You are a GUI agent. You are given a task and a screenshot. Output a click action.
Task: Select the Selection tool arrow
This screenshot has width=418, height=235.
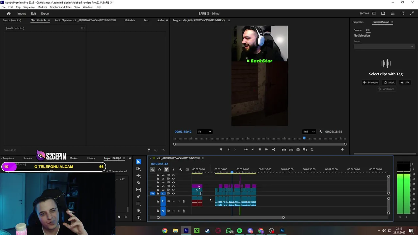pos(138,162)
